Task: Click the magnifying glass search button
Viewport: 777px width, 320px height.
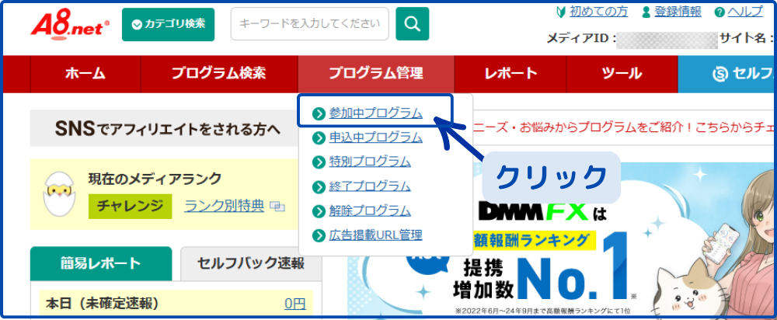Action: (412, 24)
